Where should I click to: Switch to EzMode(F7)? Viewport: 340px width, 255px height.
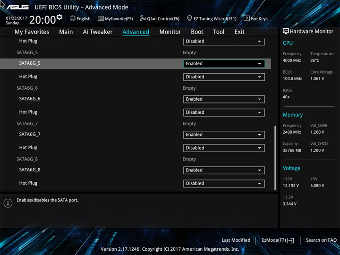pyautogui.click(x=278, y=240)
